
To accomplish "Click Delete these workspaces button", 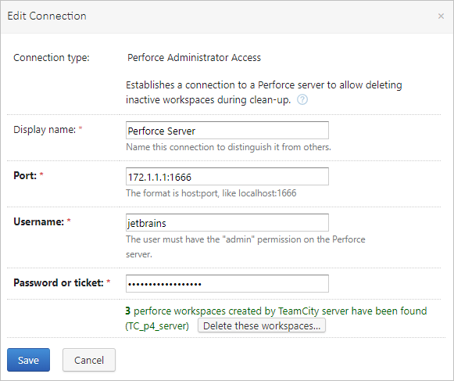I will tap(262, 325).
